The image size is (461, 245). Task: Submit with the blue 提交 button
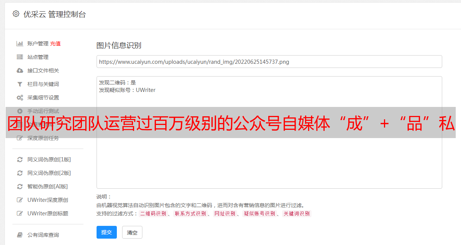pos(107,232)
